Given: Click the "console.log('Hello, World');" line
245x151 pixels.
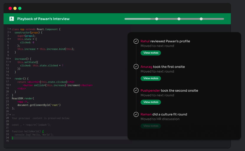Looking at the screenshot, I should pyautogui.click(x=34, y=134).
